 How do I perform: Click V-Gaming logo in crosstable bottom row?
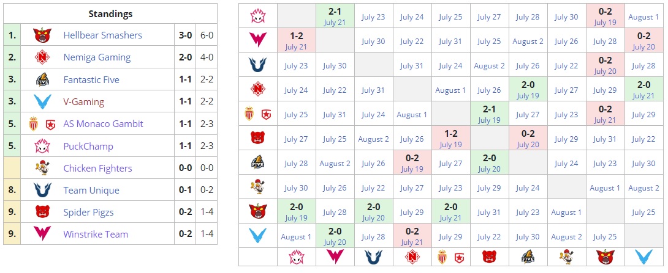point(643,257)
